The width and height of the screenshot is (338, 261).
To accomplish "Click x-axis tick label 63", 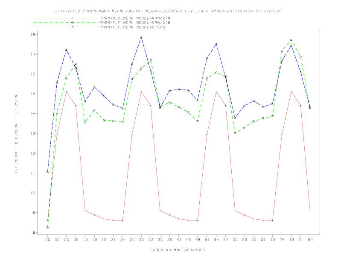I will pos(245,240).
